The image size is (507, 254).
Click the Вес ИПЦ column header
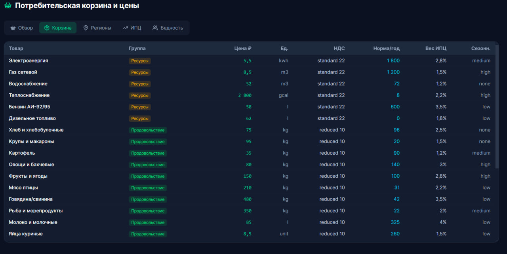(436, 49)
